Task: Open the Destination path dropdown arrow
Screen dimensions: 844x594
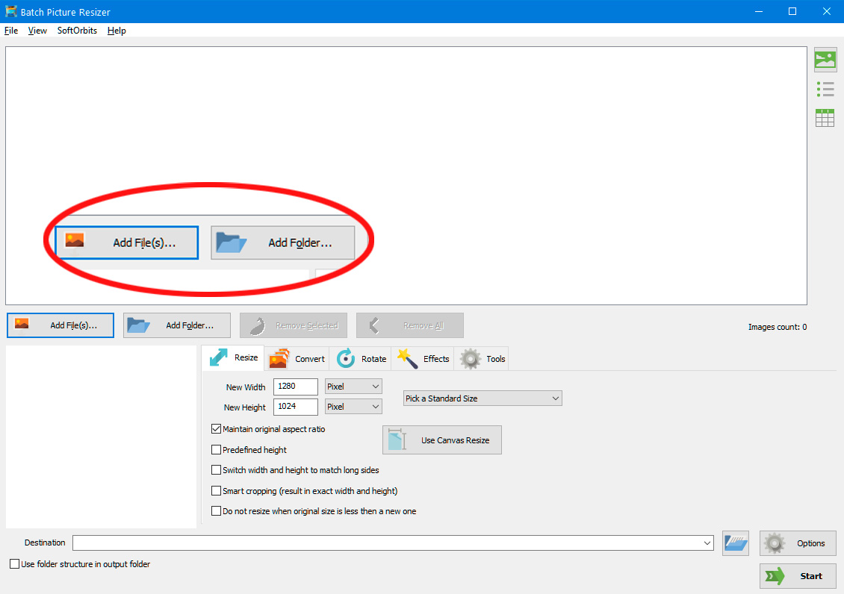Action: [707, 543]
